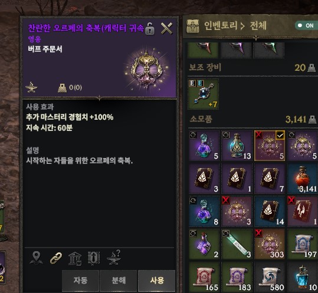Select the +7 sub equipment item

(203, 94)
